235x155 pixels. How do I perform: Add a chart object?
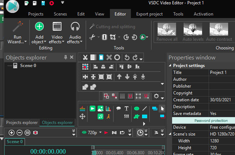(x=108, y=108)
